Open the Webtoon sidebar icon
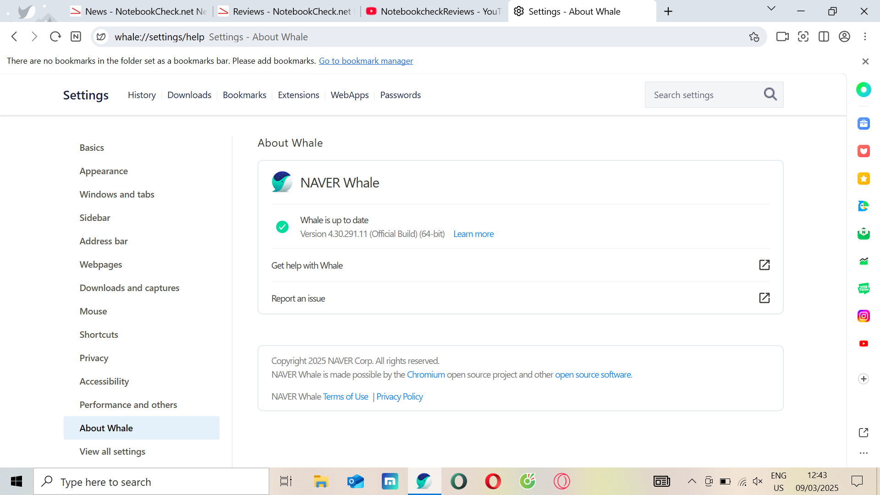The height and width of the screenshot is (495, 880). [863, 288]
